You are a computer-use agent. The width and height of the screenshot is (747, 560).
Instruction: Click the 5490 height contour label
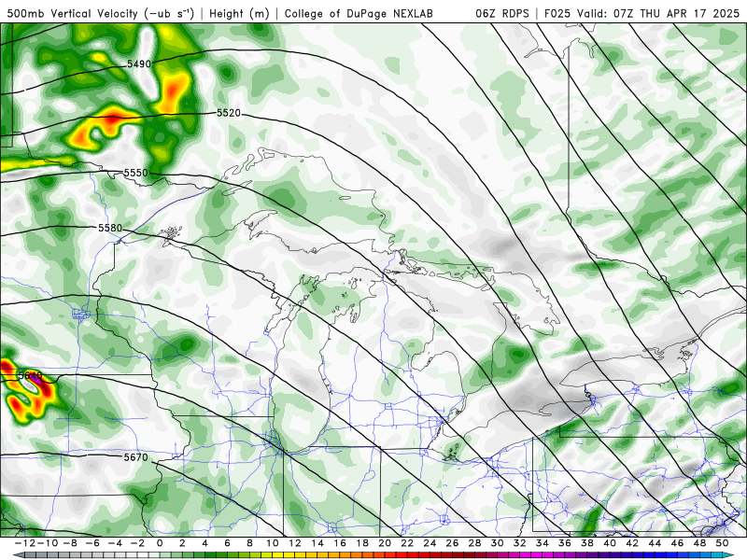(x=139, y=63)
